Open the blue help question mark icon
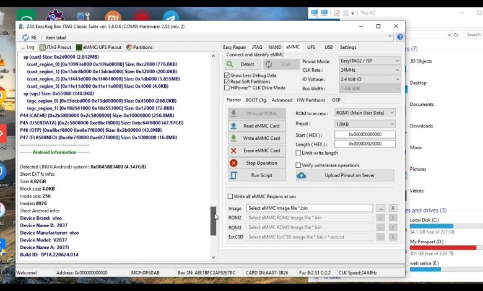Image resolution: width=483 pixels, height=291 pixels. (400, 37)
